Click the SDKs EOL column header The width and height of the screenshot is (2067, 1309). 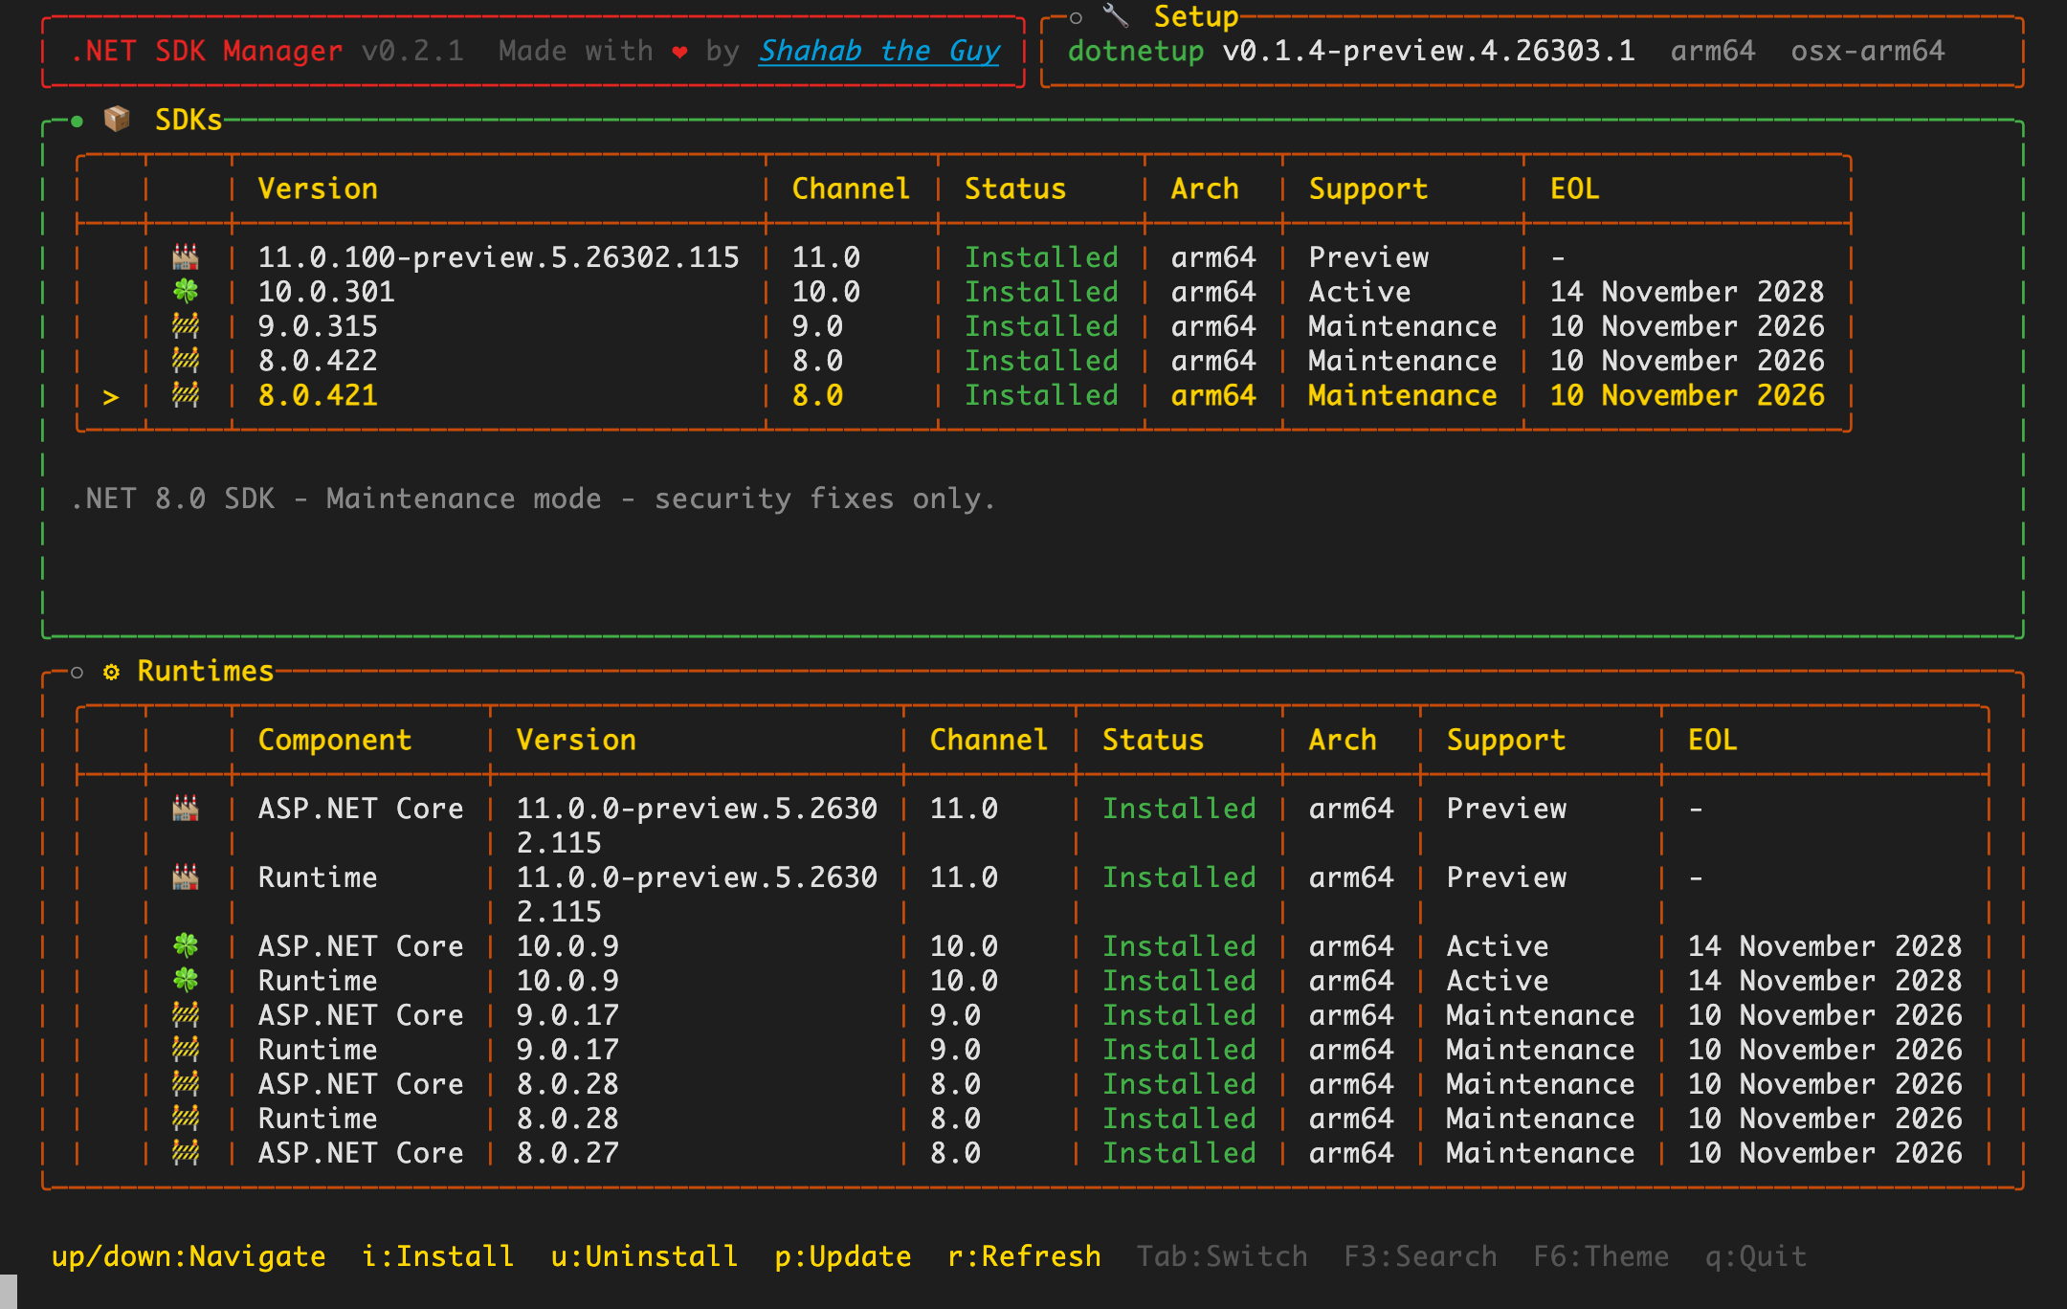tap(1575, 189)
